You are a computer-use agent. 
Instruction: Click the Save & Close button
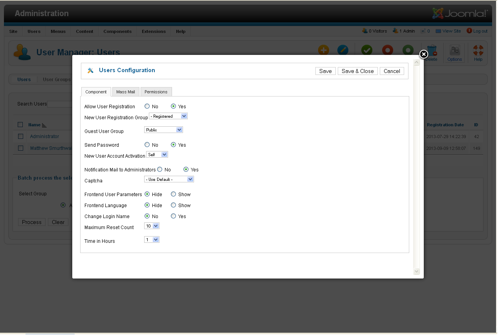358,71
